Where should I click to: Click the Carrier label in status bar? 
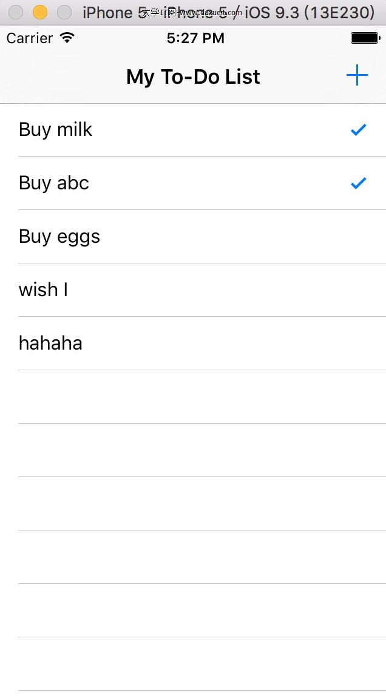tap(30, 38)
